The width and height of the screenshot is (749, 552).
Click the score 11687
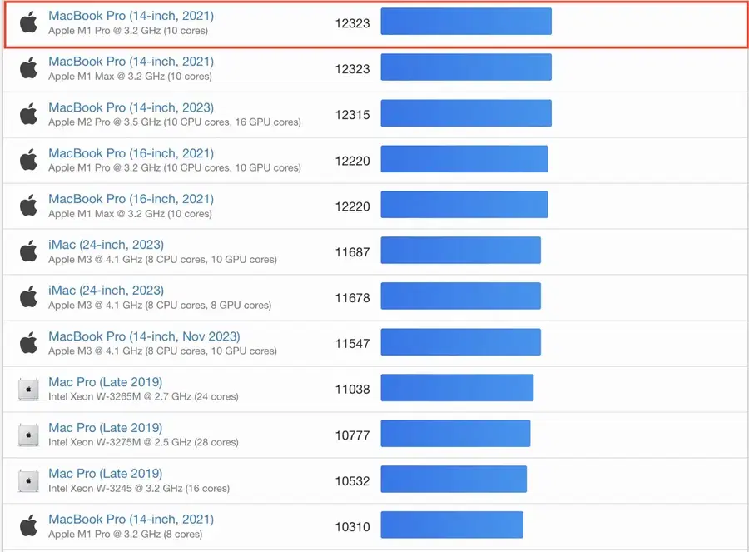pos(353,252)
